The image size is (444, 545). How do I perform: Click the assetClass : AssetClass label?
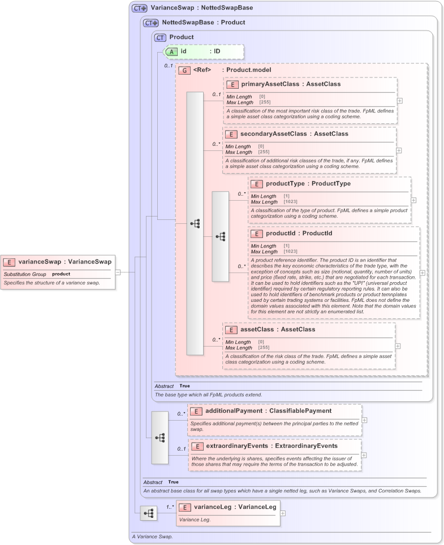[278, 330]
